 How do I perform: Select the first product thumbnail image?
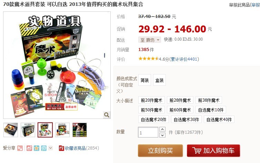[11, 130]
